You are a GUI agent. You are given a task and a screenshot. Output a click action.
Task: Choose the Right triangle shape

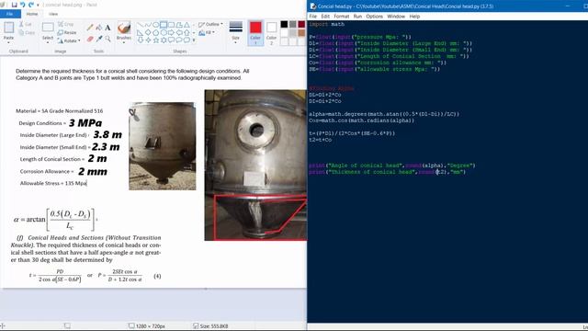click(x=141, y=33)
